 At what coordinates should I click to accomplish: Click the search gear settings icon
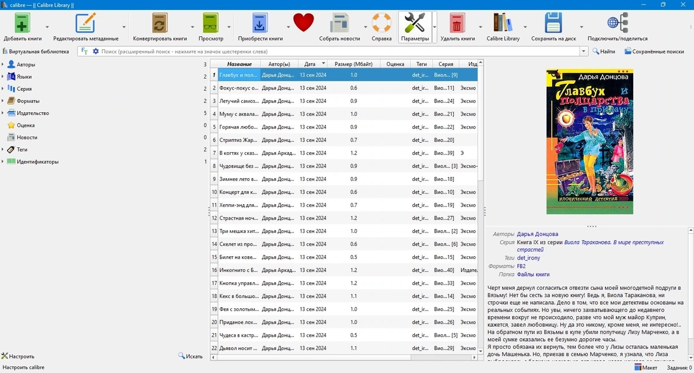click(96, 51)
